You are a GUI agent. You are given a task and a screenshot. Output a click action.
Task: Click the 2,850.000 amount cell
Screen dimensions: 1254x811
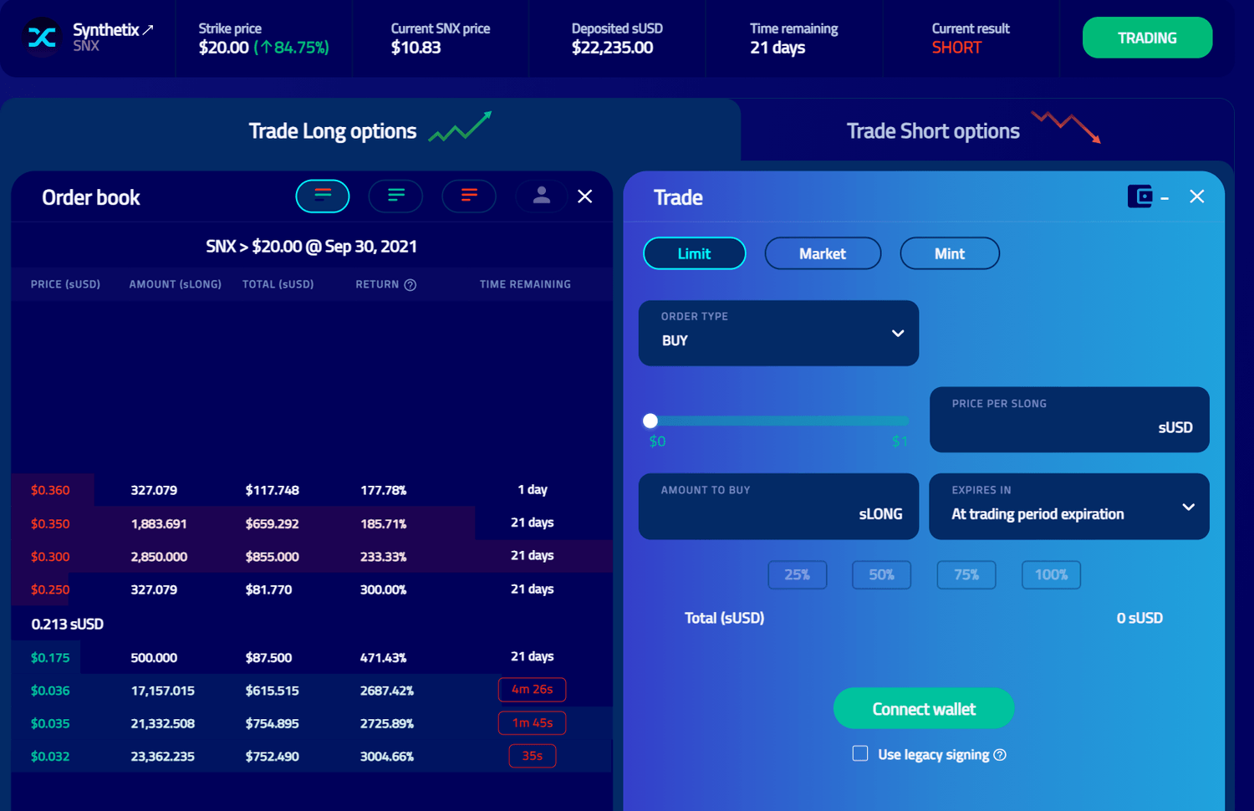coord(159,556)
